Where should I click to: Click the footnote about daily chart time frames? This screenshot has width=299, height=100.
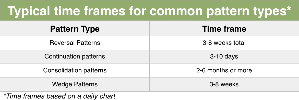[x=59, y=96]
